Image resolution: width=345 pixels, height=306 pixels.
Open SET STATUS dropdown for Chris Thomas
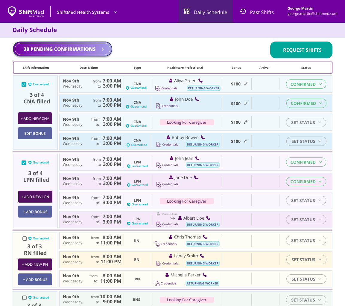point(306,240)
